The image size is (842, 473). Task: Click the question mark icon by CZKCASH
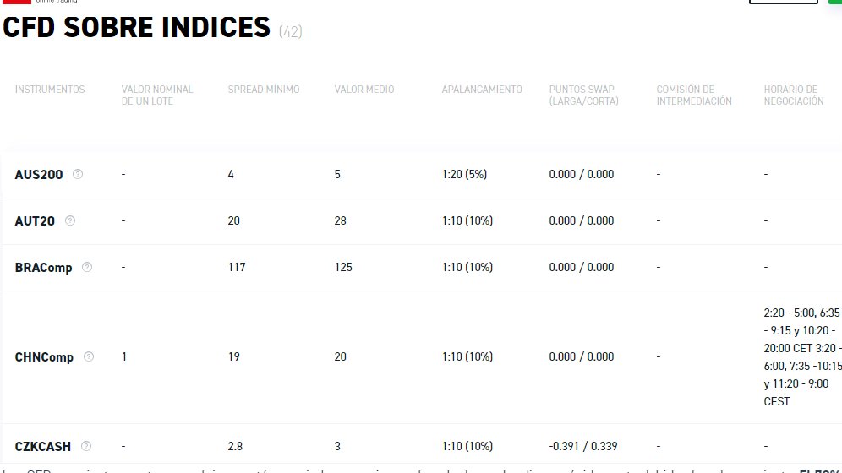[x=86, y=446]
